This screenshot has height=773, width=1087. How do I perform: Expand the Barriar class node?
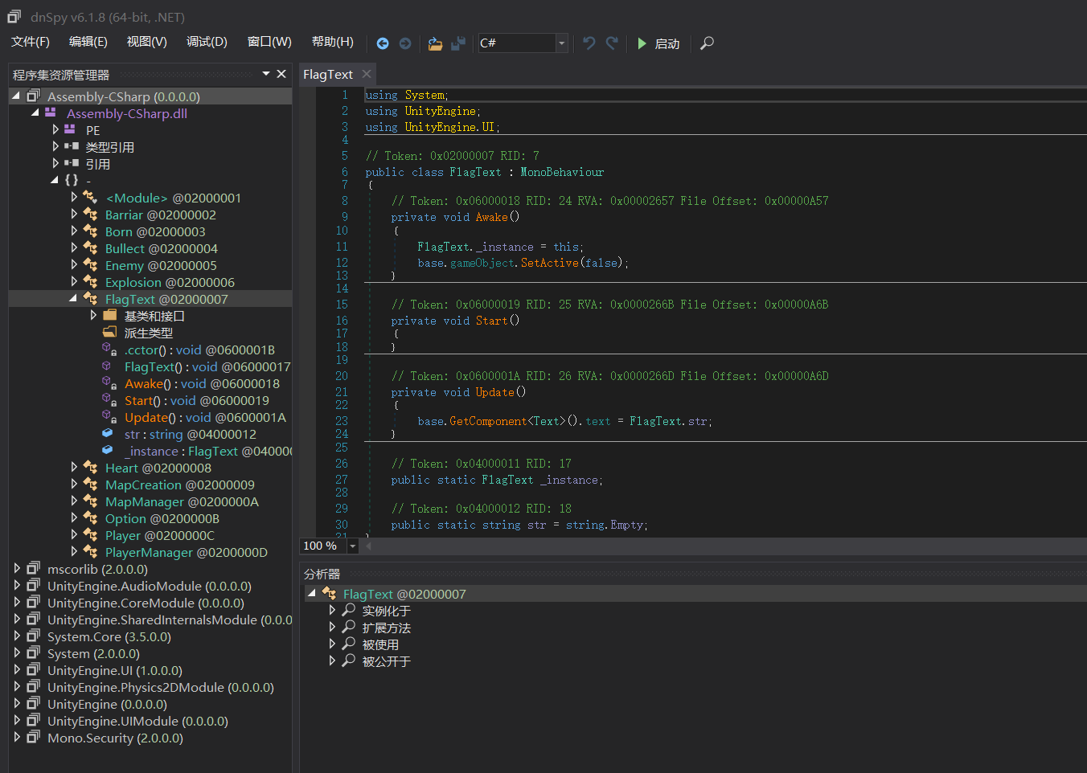click(74, 214)
